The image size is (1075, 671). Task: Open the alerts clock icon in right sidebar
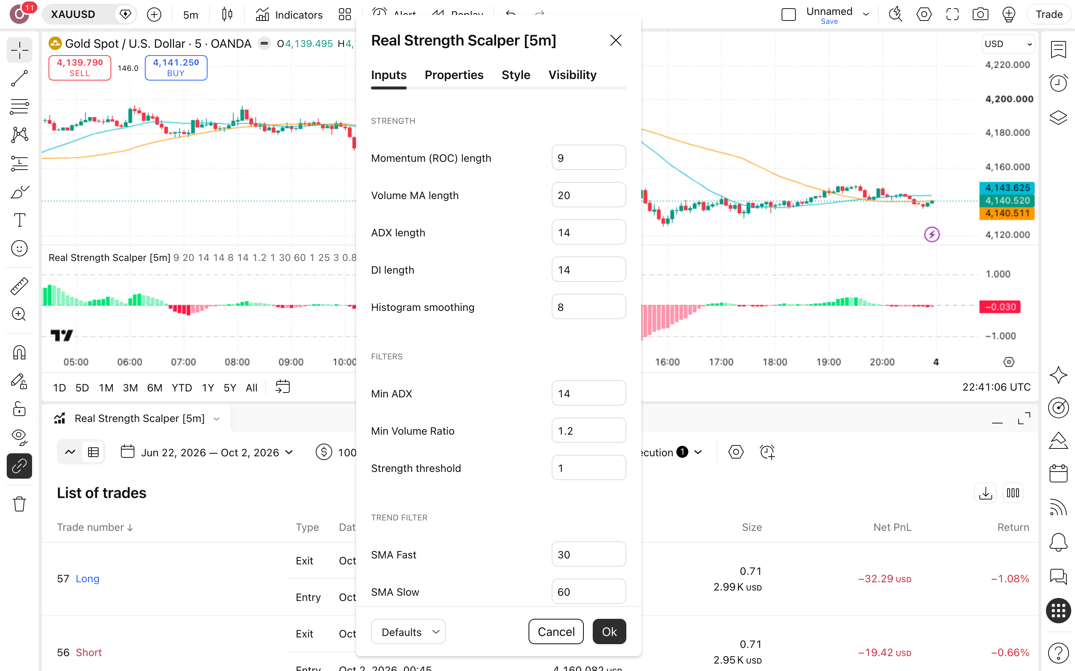(1058, 82)
